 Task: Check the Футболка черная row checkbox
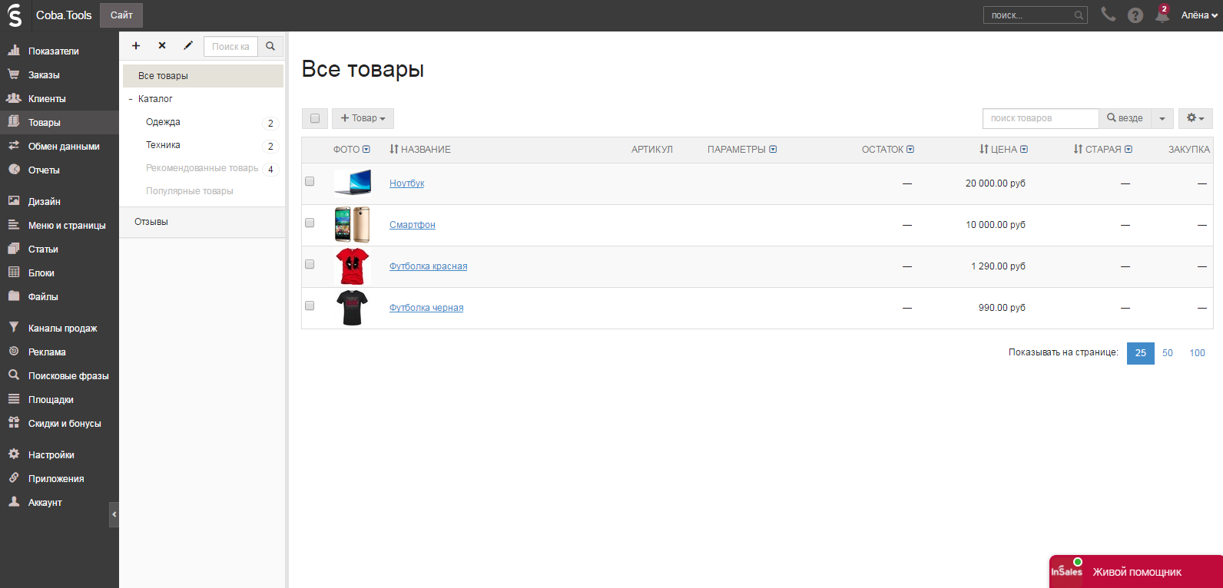[x=310, y=306]
